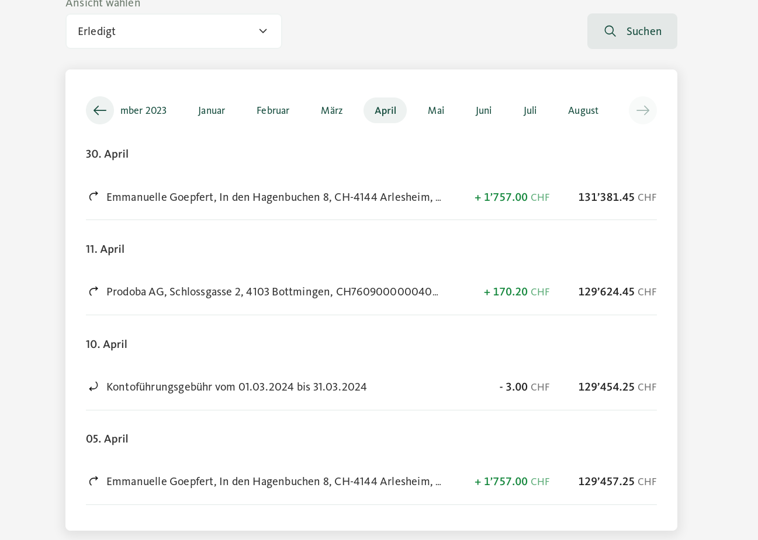Switch to the Februar tab
This screenshot has height=540, width=758.
273,110
